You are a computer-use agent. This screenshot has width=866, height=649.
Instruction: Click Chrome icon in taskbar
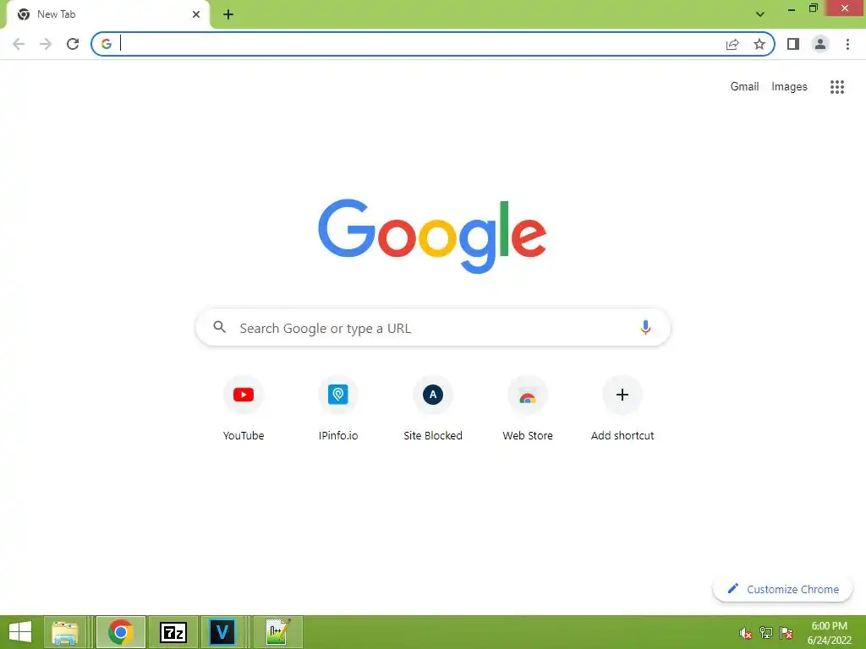tap(120, 632)
